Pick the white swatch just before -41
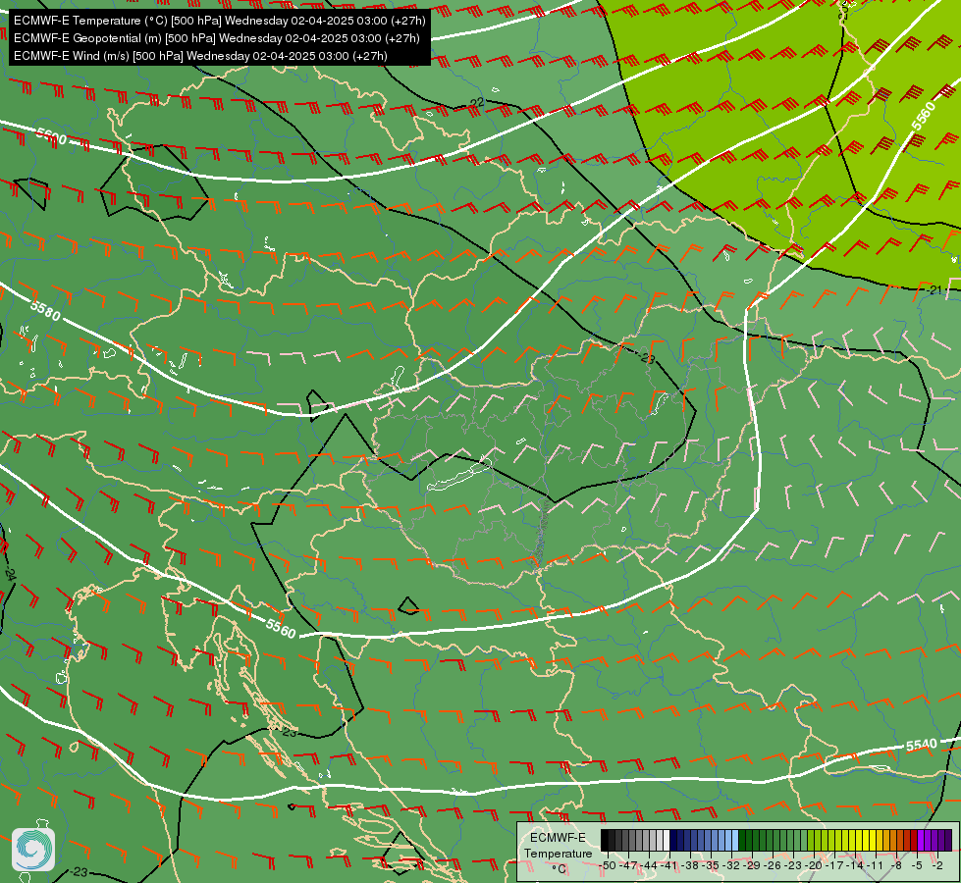Screen dimensions: 961x883 [x=667, y=840]
